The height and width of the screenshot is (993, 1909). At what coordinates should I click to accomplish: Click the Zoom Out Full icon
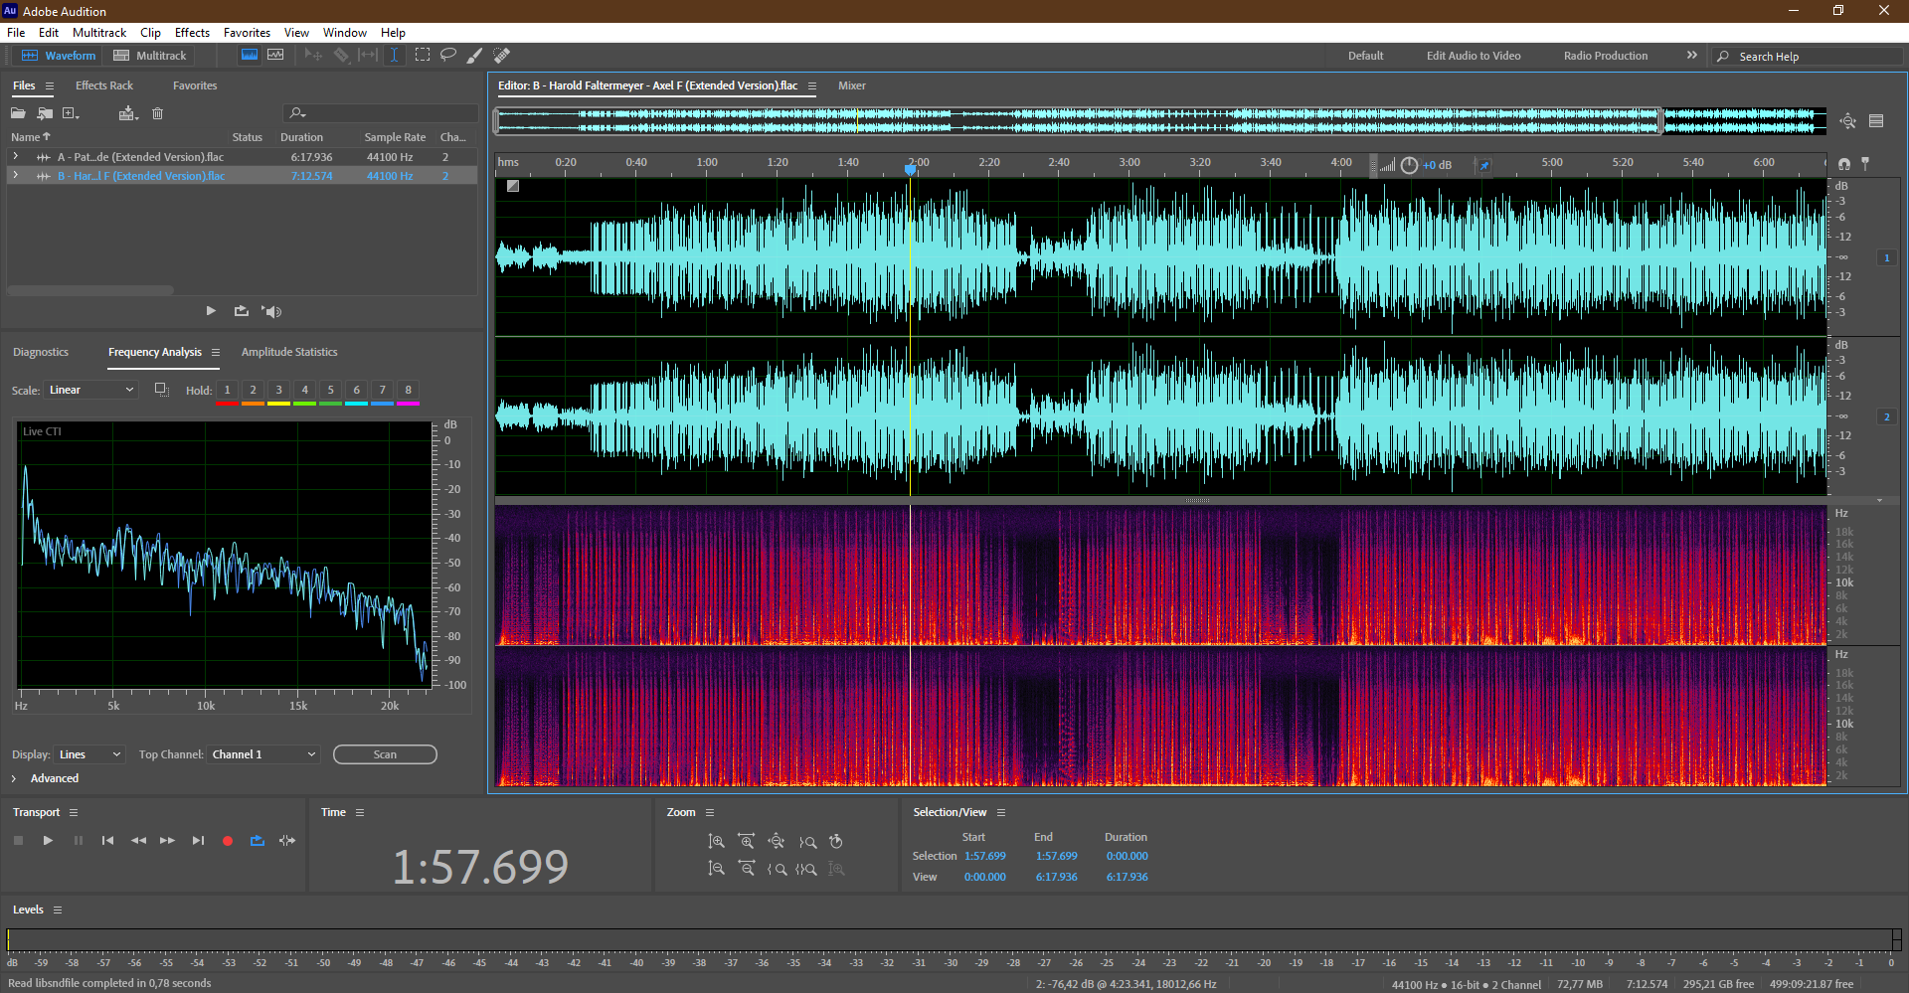tap(777, 841)
